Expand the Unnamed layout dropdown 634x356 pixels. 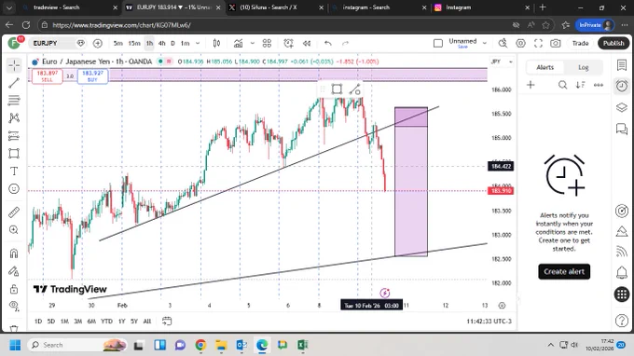(485, 43)
